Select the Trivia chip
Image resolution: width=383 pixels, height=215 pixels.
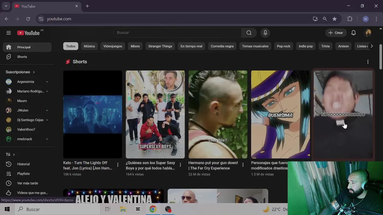[x=325, y=46]
